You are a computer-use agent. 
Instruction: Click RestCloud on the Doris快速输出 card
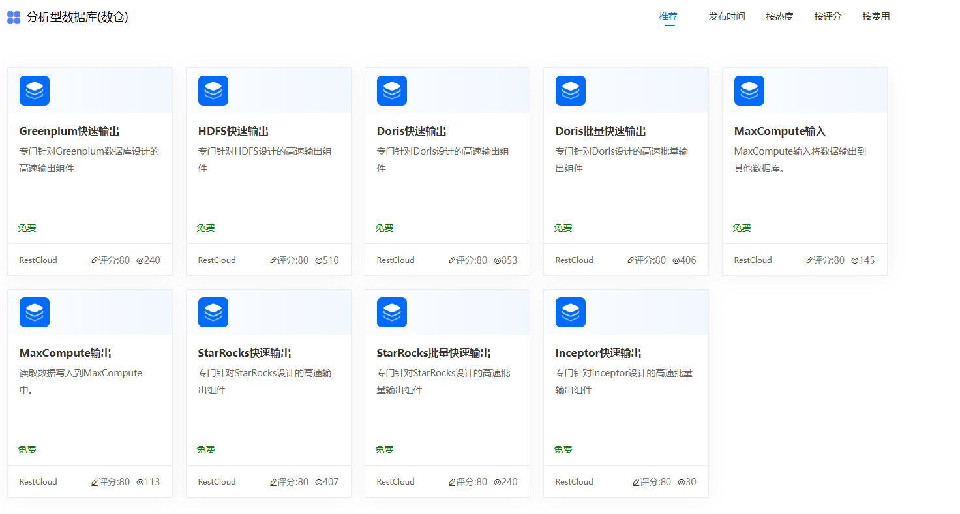(x=396, y=260)
